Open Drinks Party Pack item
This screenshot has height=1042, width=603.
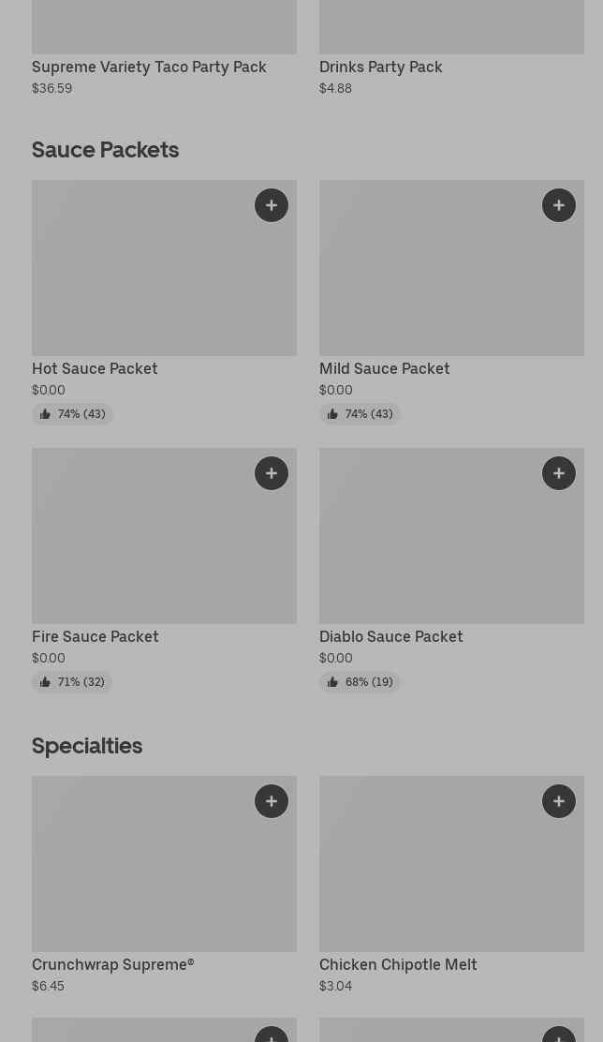[x=380, y=67]
